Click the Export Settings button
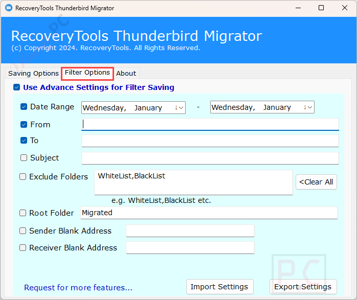The height and width of the screenshot is (300, 357). 302,287
